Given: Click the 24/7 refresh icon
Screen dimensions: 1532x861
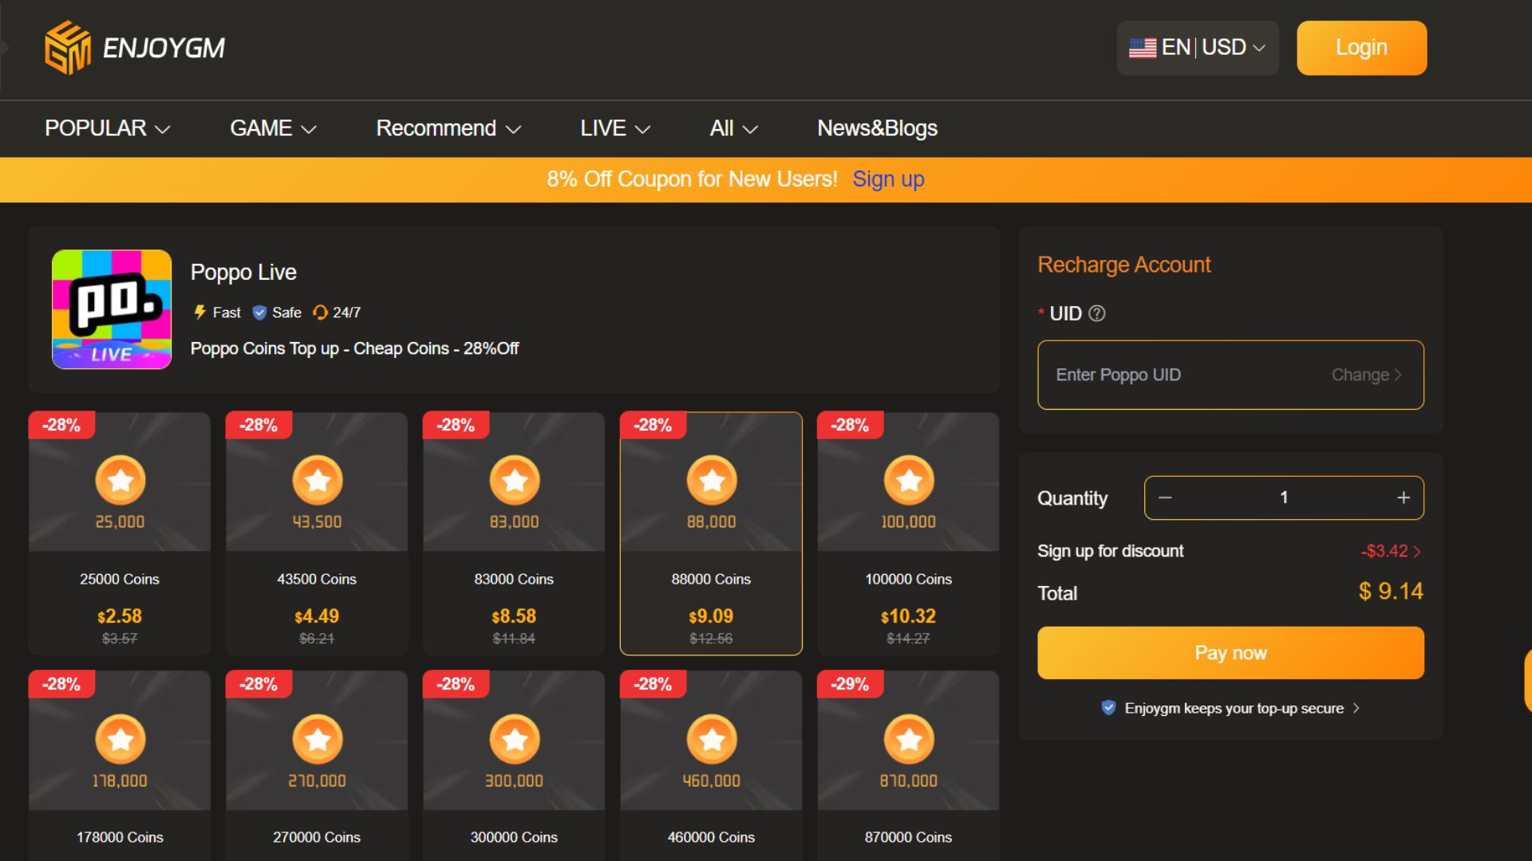Looking at the screenshot, I should pos(320,313).
